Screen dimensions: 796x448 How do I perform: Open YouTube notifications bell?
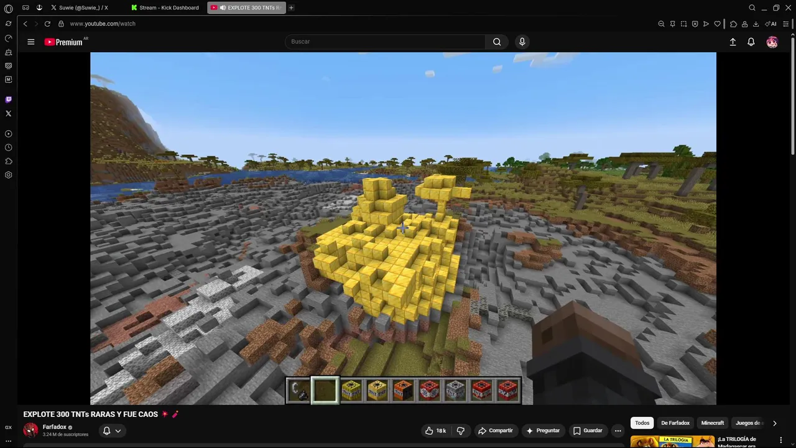click(x=751, y=42)
